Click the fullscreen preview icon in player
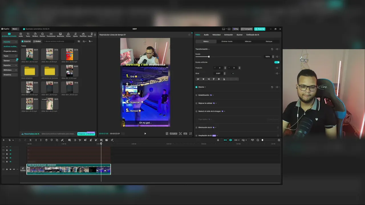 click(x=190, y=134)
